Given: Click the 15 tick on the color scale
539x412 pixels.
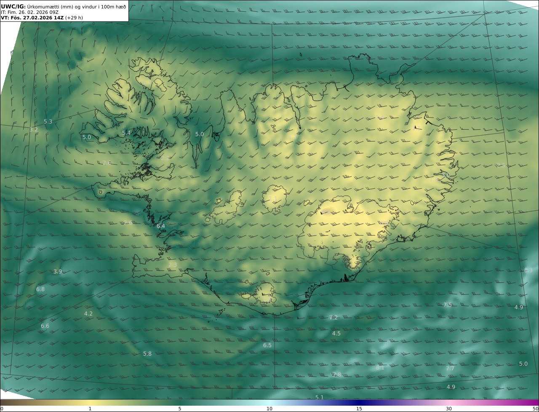Looking at the screenshot, I should (x=359, y=409).
